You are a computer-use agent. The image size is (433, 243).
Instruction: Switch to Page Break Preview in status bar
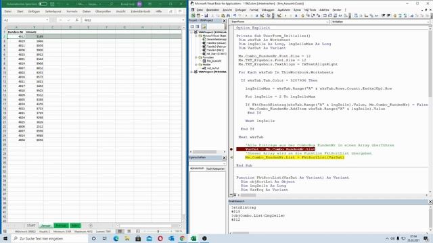(x=138, y=232)
